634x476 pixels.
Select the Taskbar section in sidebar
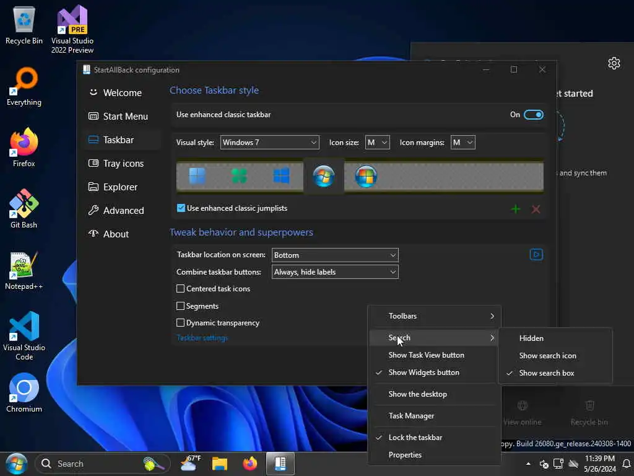coord(123,139)
